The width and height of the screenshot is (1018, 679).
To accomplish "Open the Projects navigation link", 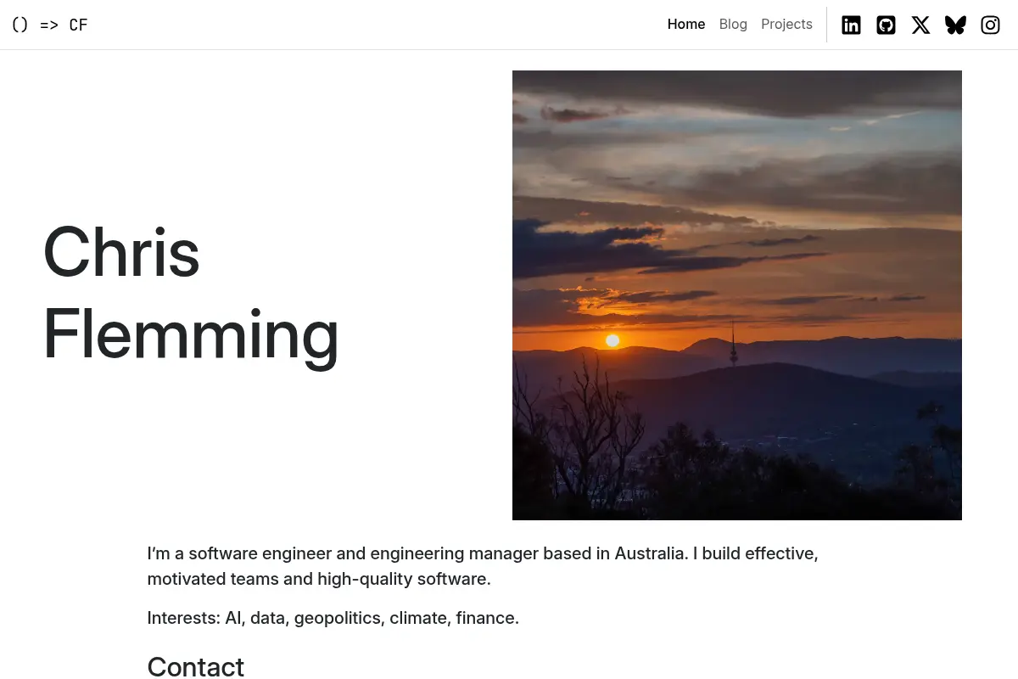I will point(786,25).
